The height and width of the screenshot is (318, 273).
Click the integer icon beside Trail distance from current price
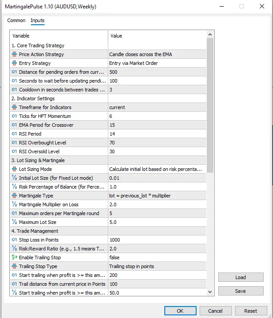pyautogui.click(x=14, y=284)
